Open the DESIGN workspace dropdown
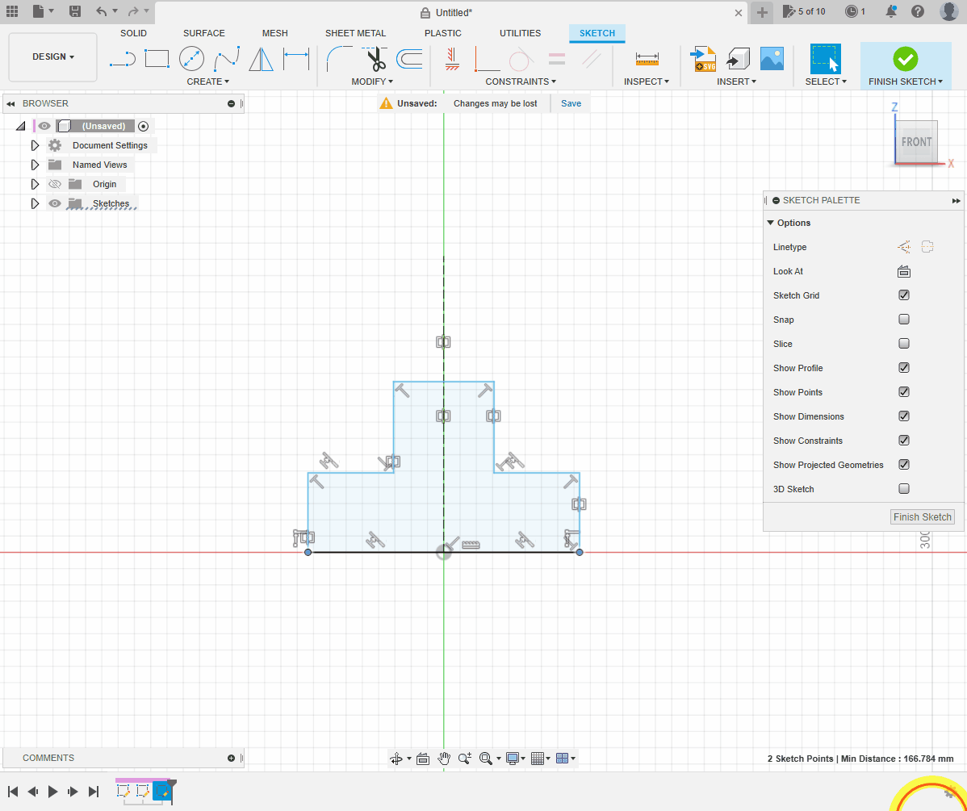The height and width of the screenshot is (811, 967). coord(53,57)
